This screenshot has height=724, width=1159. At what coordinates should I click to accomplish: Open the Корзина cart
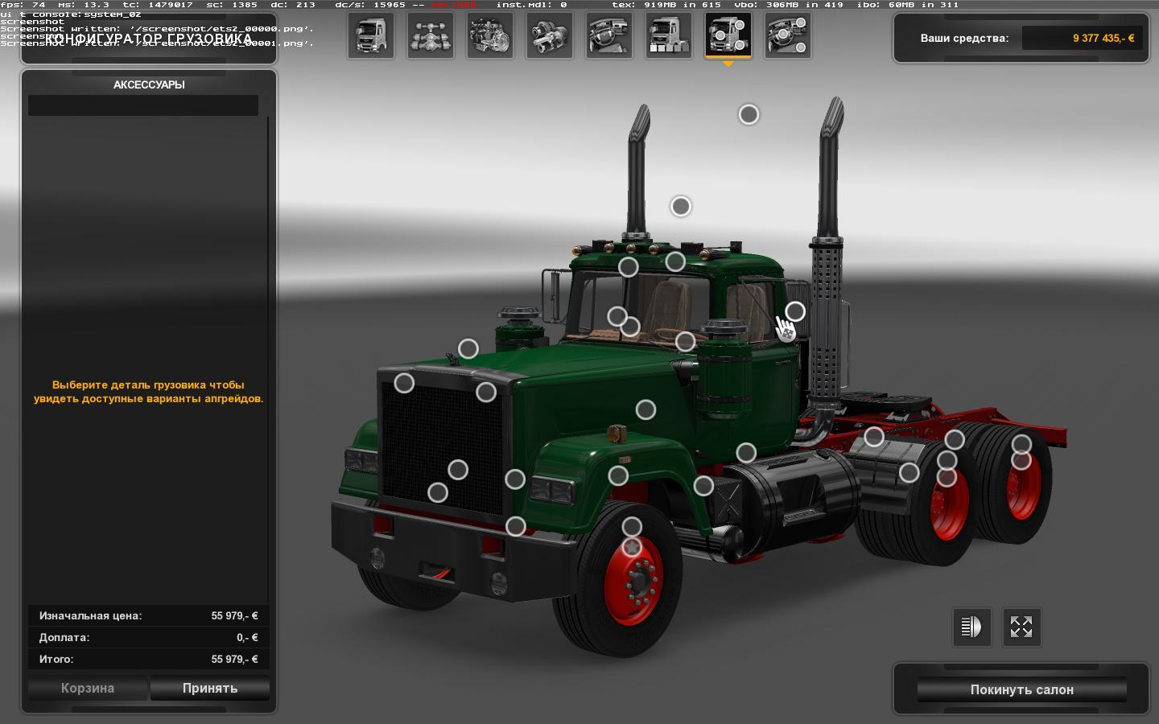[x=88, y=688]
